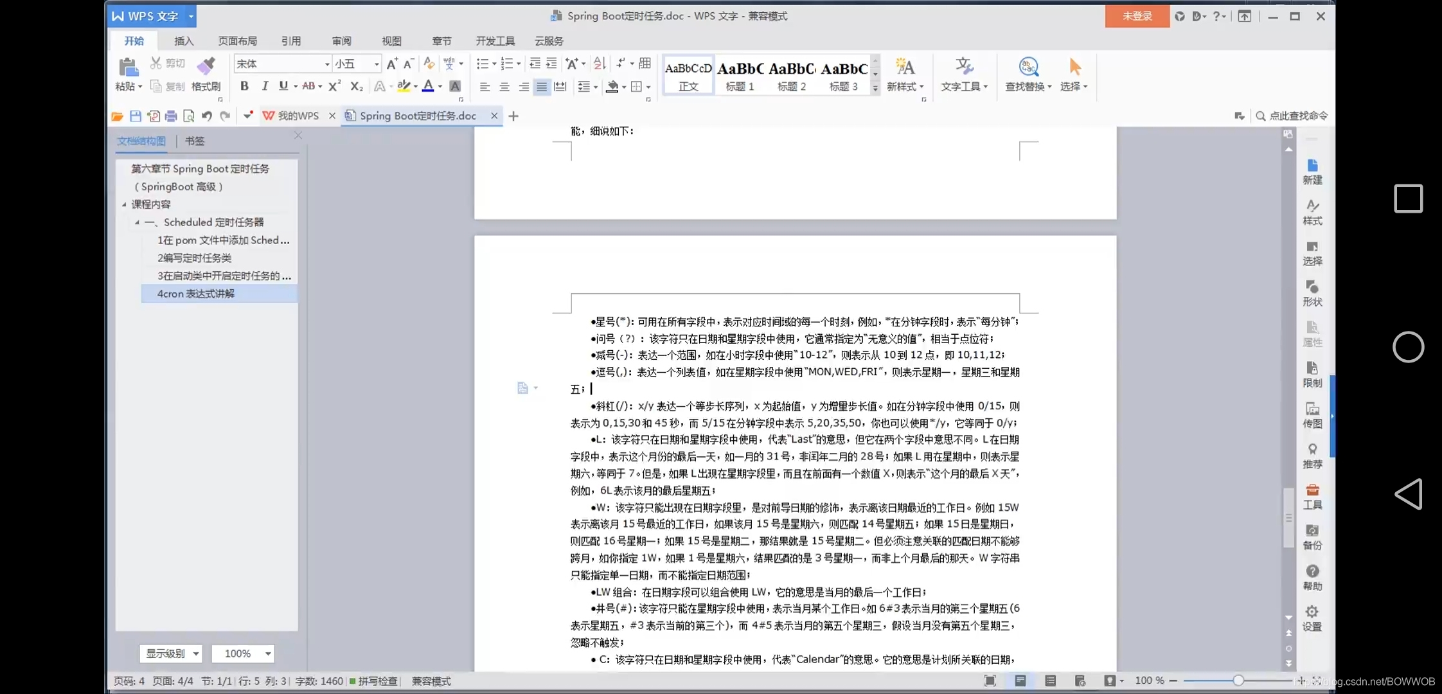Viewport: 1442px width, 694px height.
Task: Click the 未登录 login button
Action: [x=1137, y=16]
